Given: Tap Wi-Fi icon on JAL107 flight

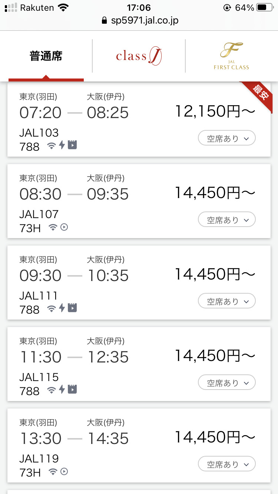Looking at the screenshot, I should tap(53, 227).
